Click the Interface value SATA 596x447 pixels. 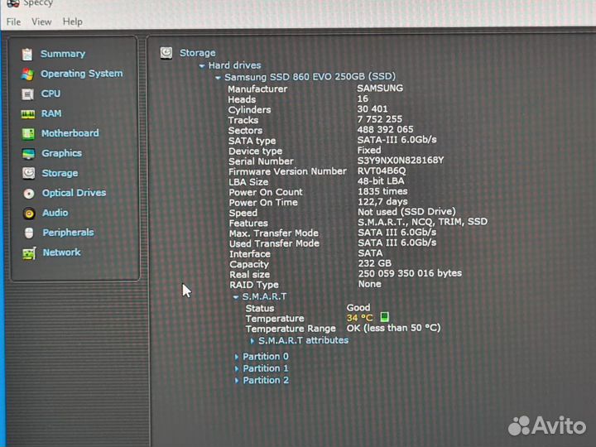(x=370, y=252)
